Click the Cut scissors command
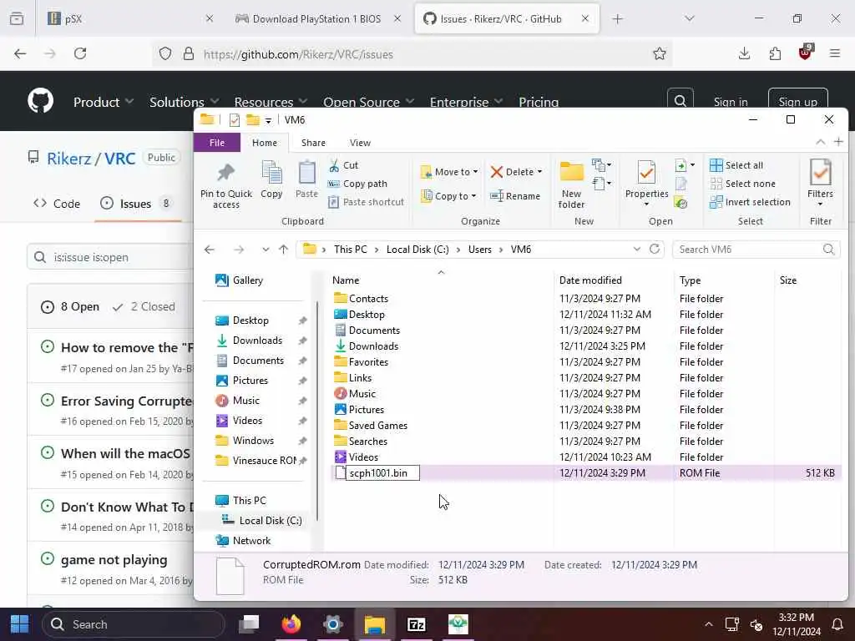The height and width of the screenshot is (641, 855). (x=343, y=165)
